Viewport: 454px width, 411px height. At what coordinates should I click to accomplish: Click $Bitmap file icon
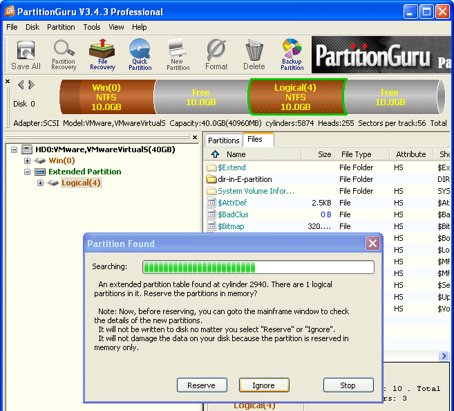click(x=211, y=226)
